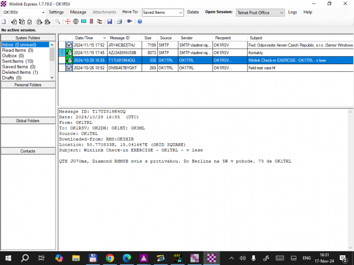The height and width of the screenshot is (265, 354).
Task: Open the Logs menu
Action: click(x=292, y=12)
